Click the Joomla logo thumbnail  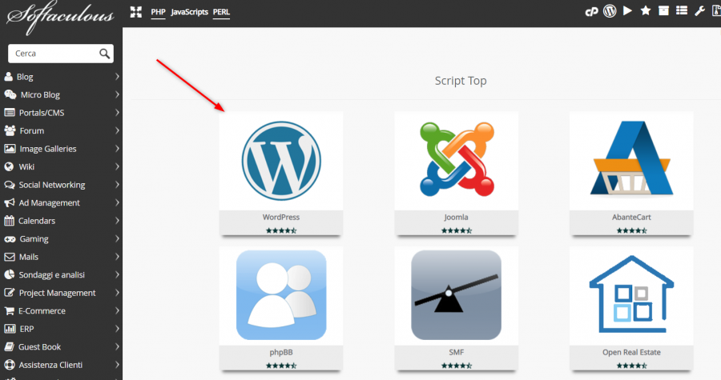[x=457, y=159]
